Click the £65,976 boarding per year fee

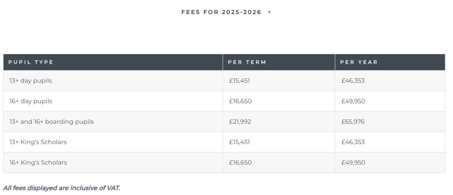click(x=353, y=122)
